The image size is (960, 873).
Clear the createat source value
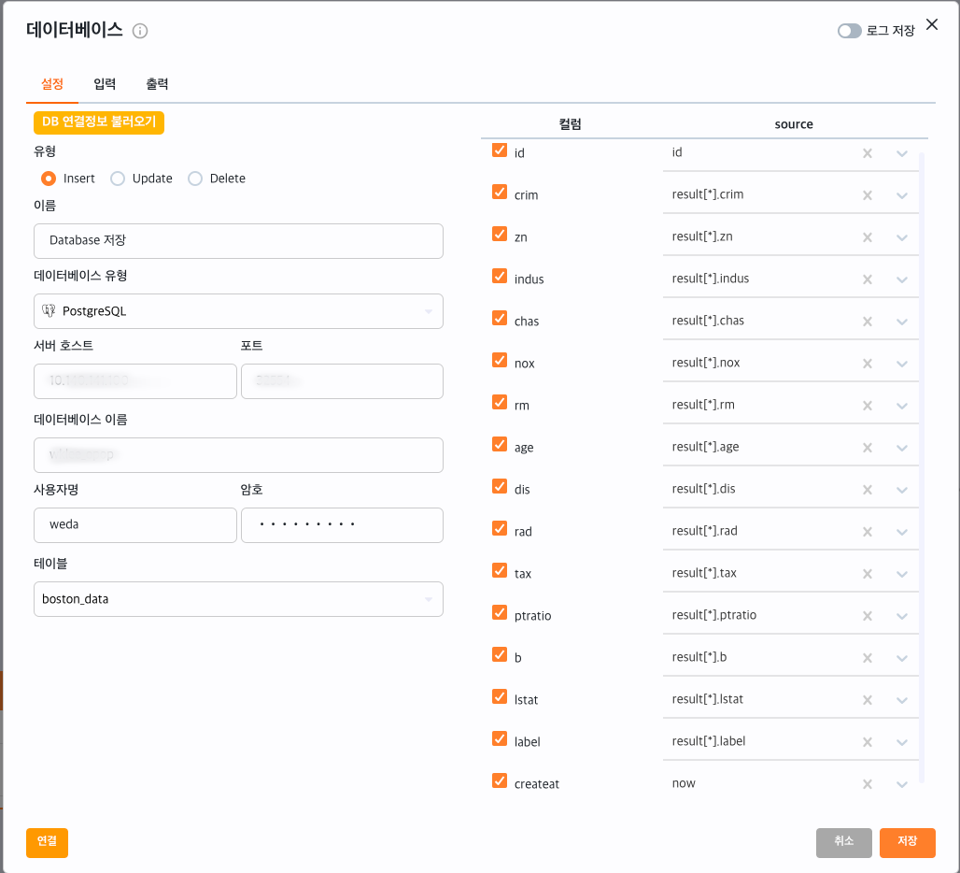[x=868, y=784]
